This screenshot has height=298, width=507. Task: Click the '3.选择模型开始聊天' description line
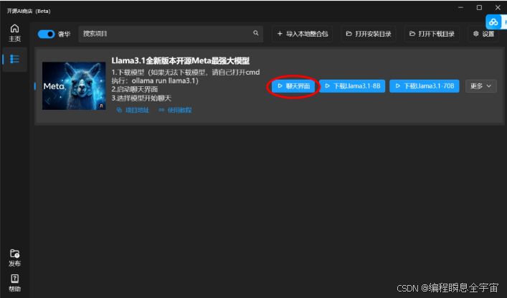(x=141, y=98)
